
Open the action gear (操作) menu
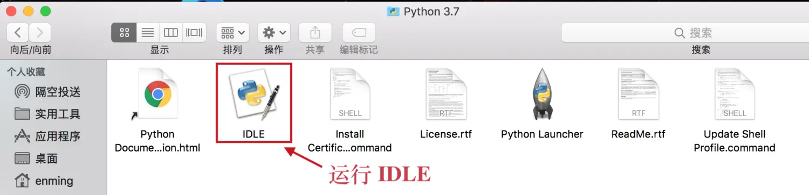(274, 33)
